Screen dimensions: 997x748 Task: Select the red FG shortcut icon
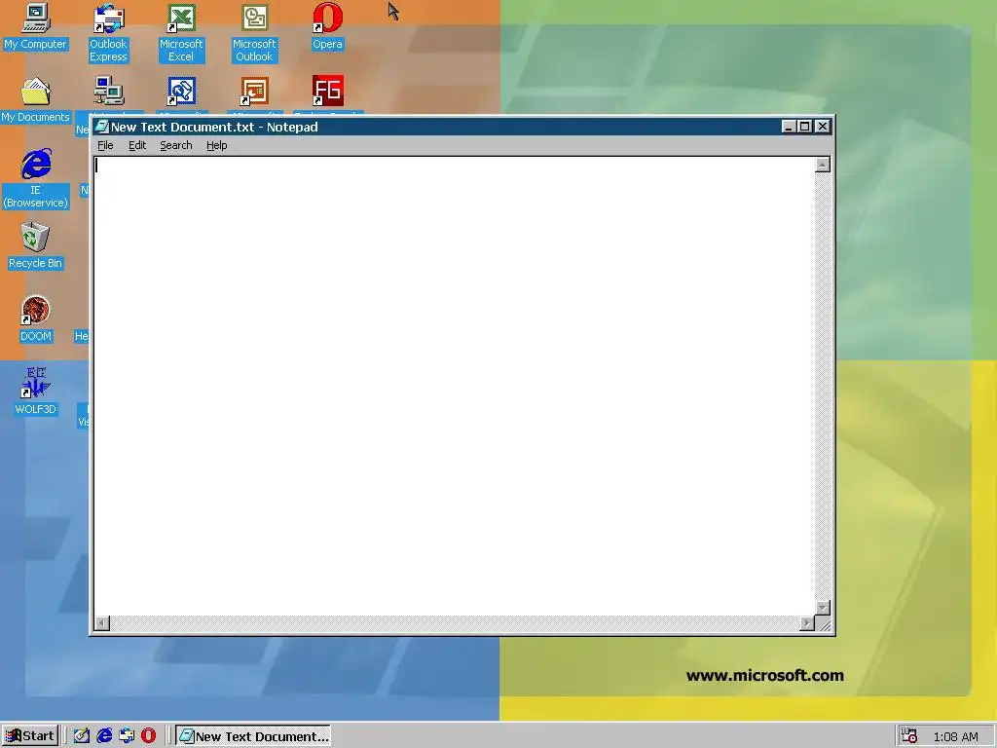click(x=327, y=92)
